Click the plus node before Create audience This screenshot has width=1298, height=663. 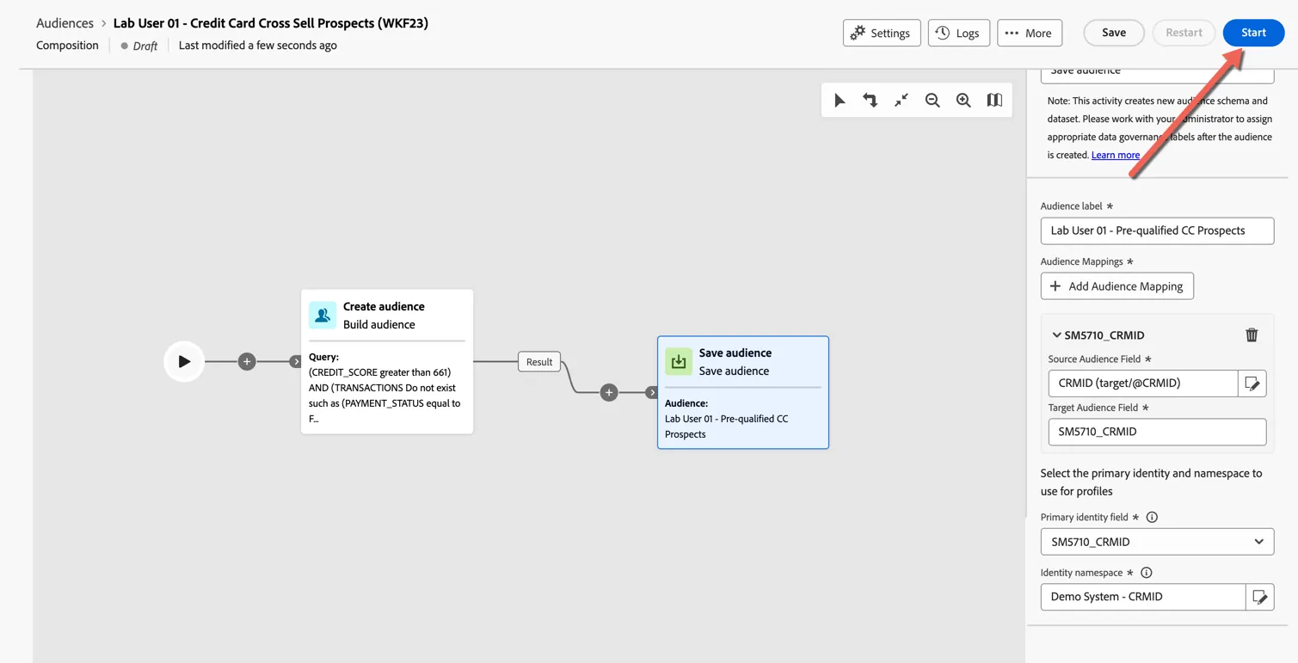(247, 362)
